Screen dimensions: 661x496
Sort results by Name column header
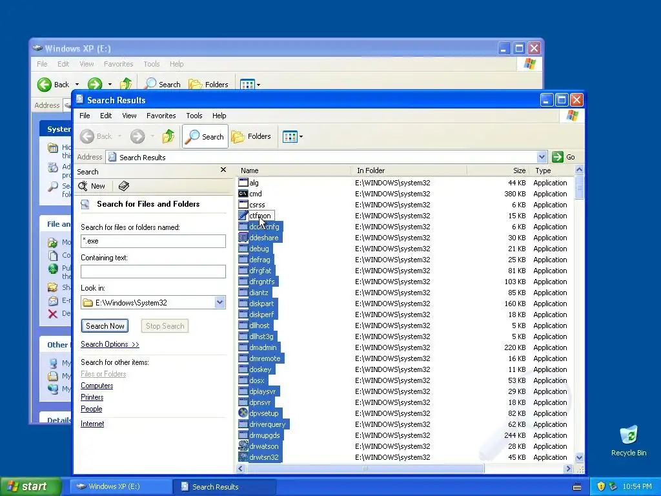(x=294, y=170)
